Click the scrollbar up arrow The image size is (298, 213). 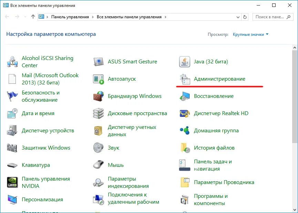click(295, 48)
